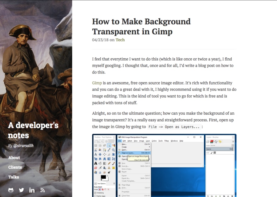Switch to the Channels tab icon
The height and width of the screenshot is (197, 277).
coord(212,142)
